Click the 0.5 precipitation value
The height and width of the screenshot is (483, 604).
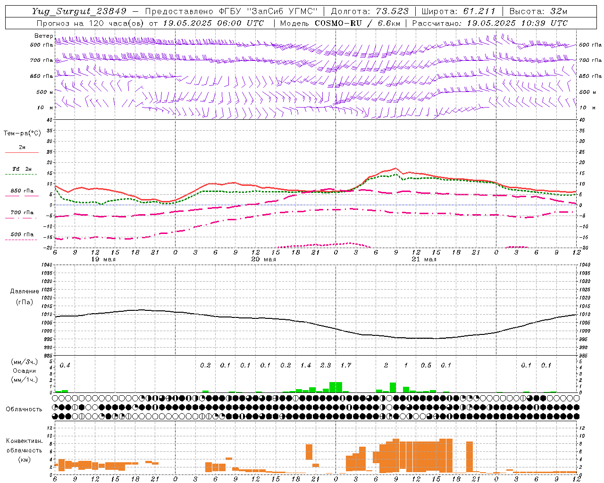point(426,365)
